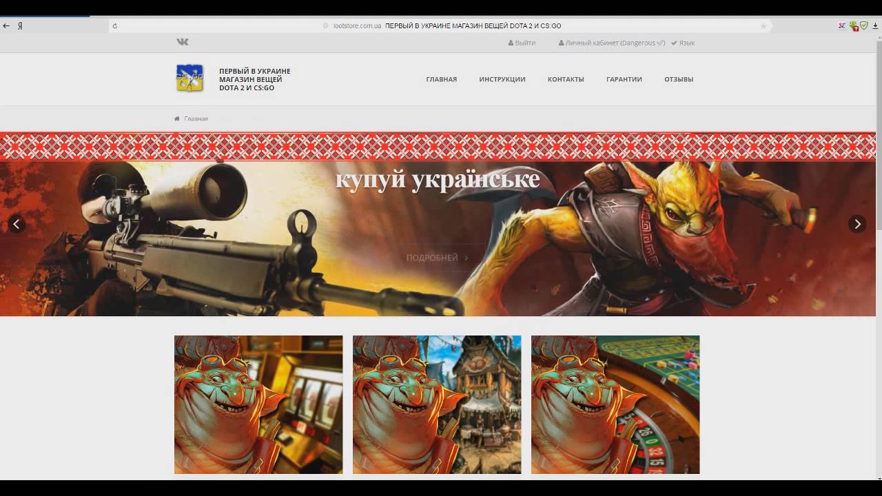Screen dimensions: 882x496
Task: Open the SE extension icon
Action: tap(841, 25)
